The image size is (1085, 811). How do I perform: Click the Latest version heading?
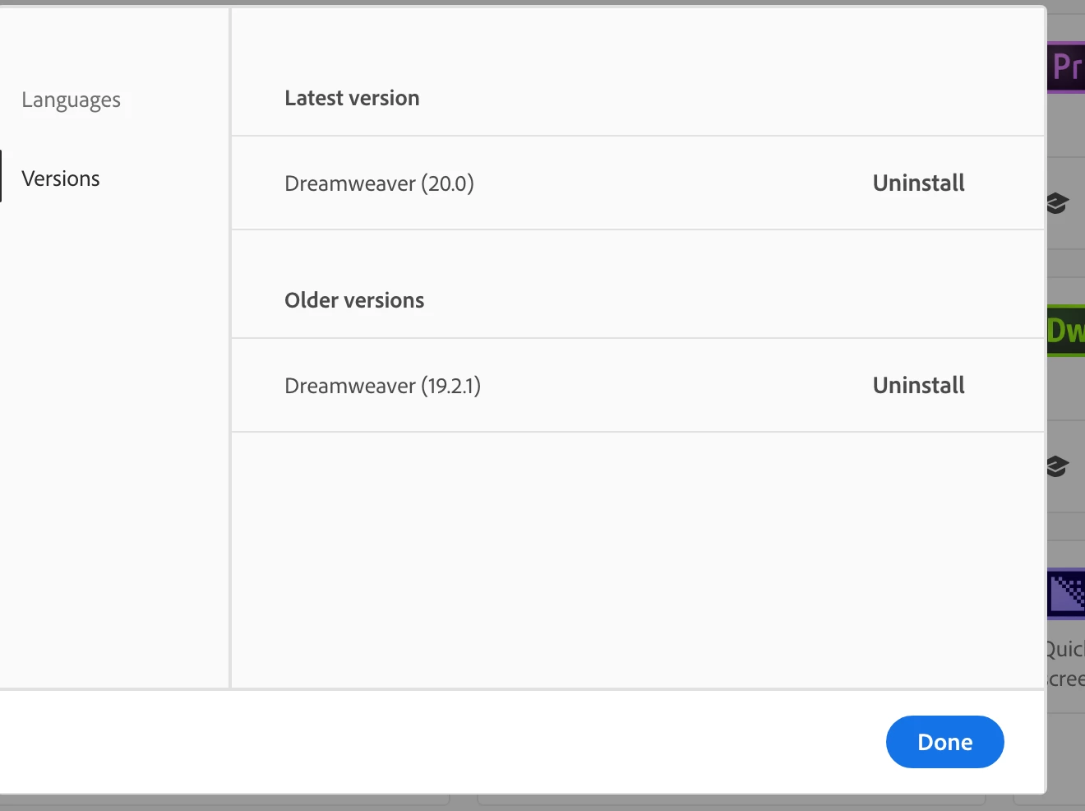point(352,98)
